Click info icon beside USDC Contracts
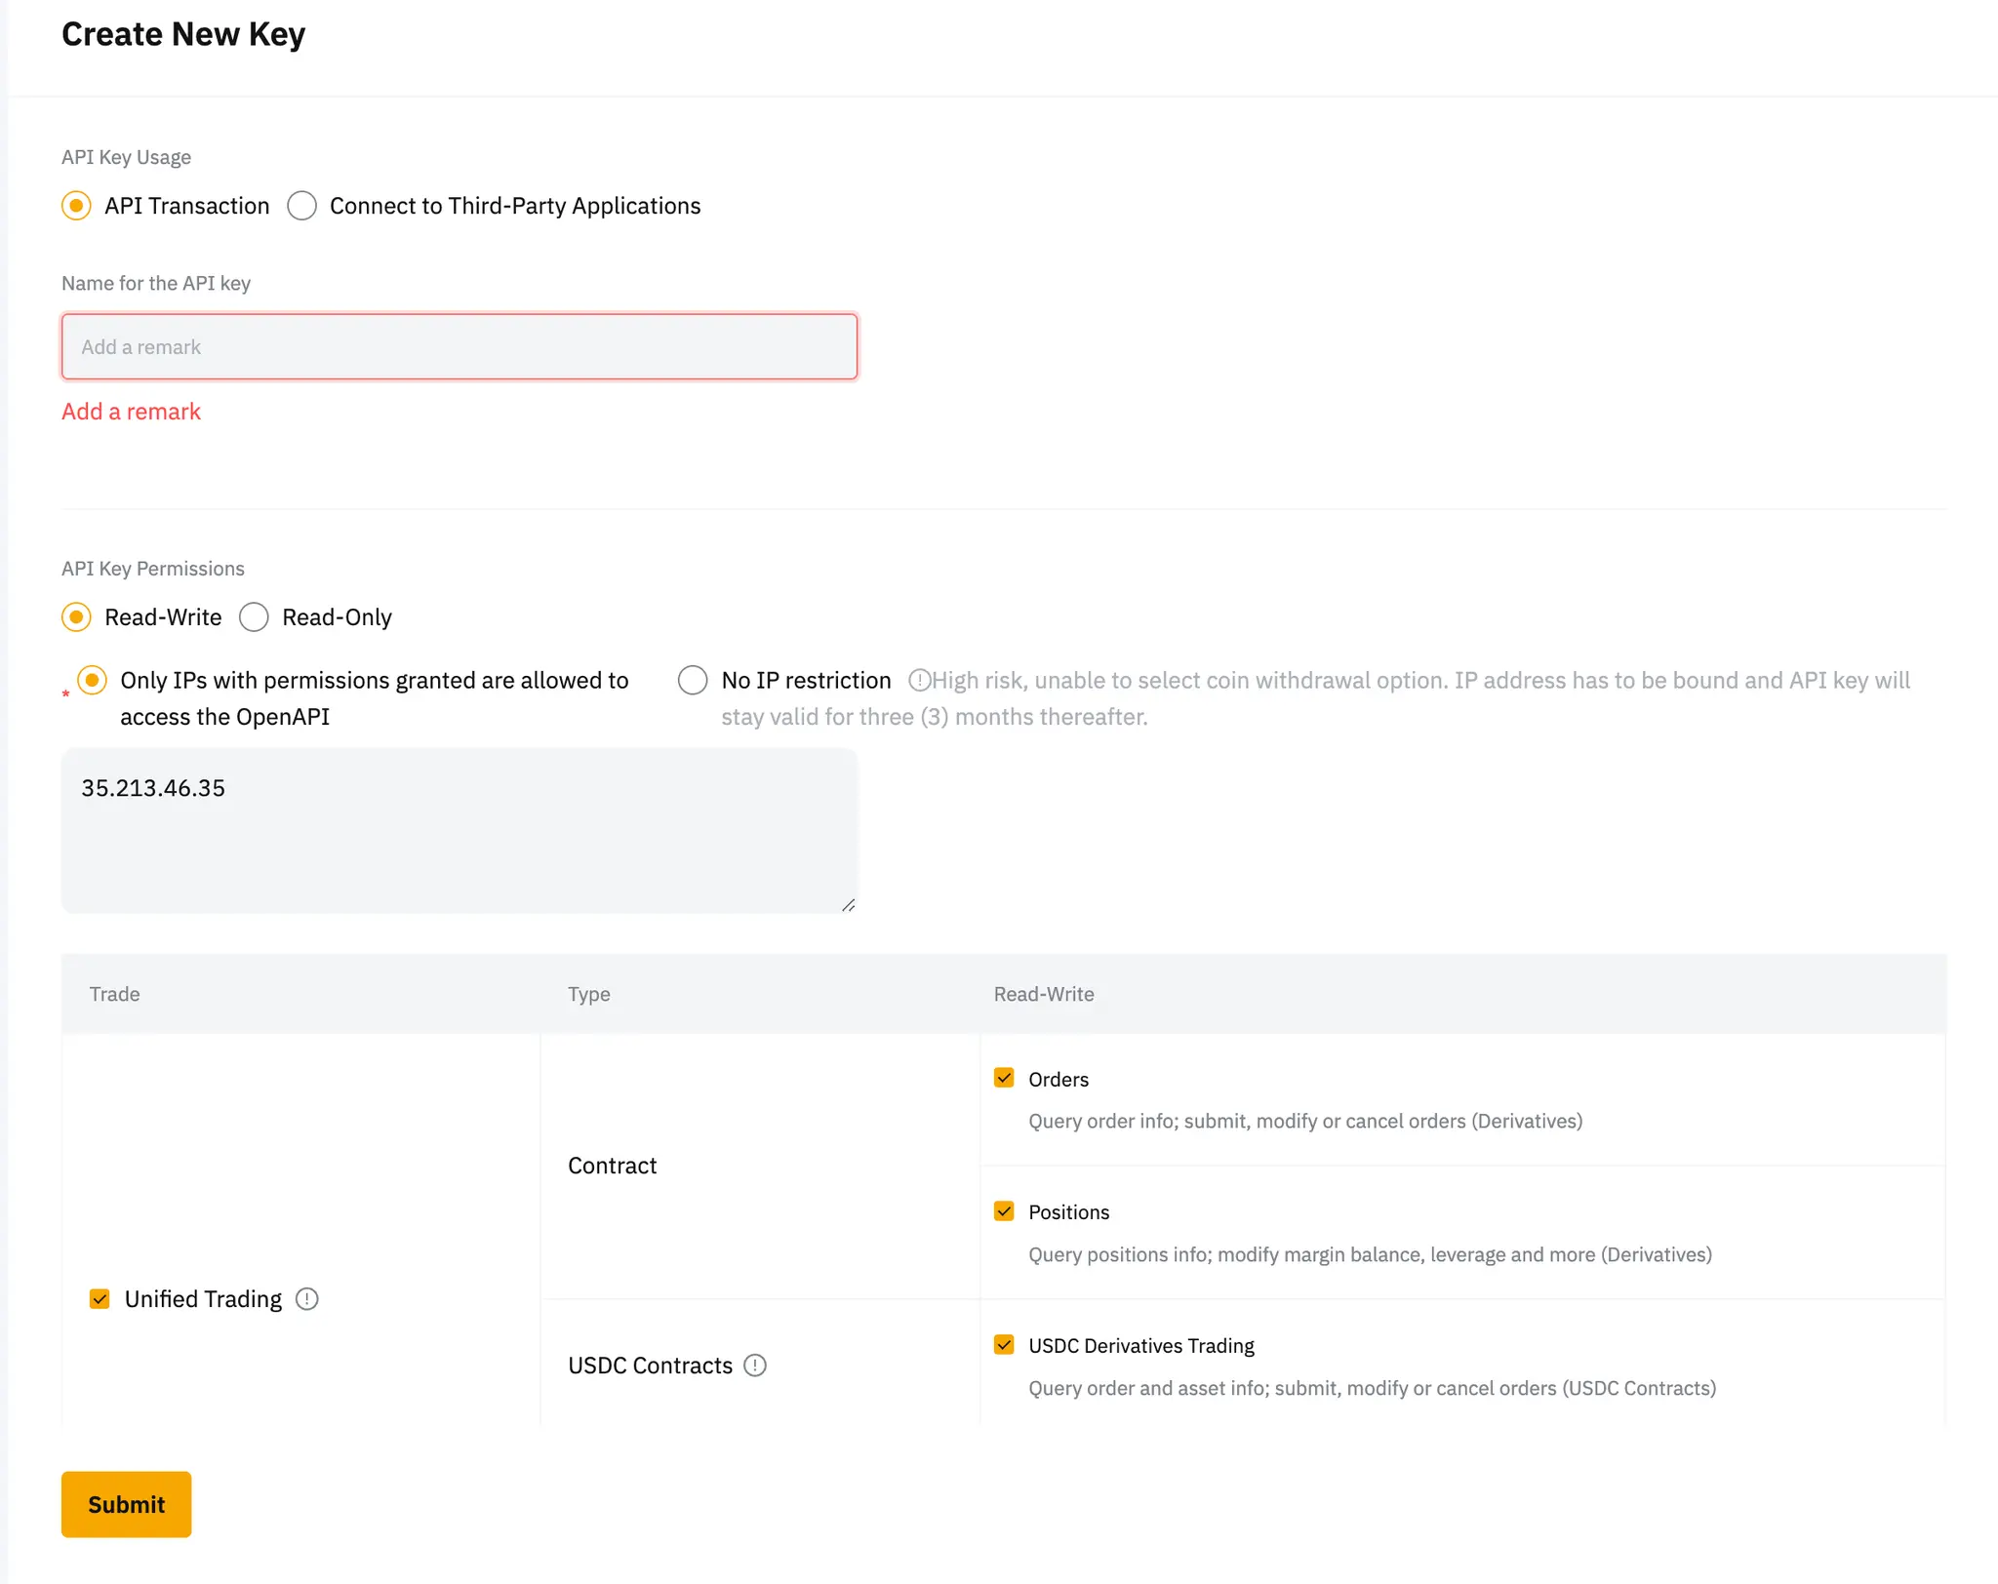Image resolution: width=1998 pixels, height=1584 pixels. pos(755,1366)
